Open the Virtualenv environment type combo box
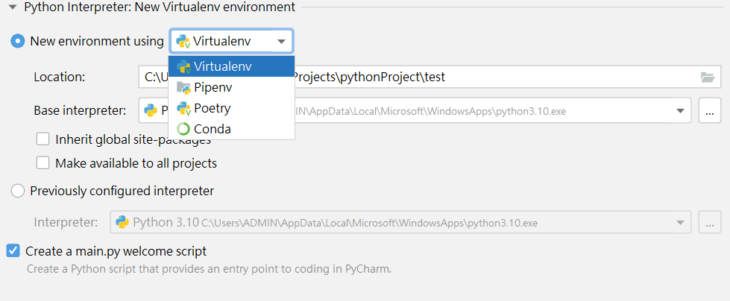The height and width of the screenshot is (301, 730). coord(231,42)
